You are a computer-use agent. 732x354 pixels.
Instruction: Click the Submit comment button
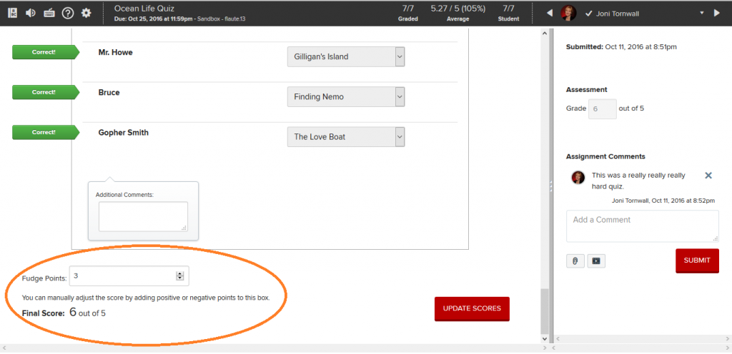[697, 261]
